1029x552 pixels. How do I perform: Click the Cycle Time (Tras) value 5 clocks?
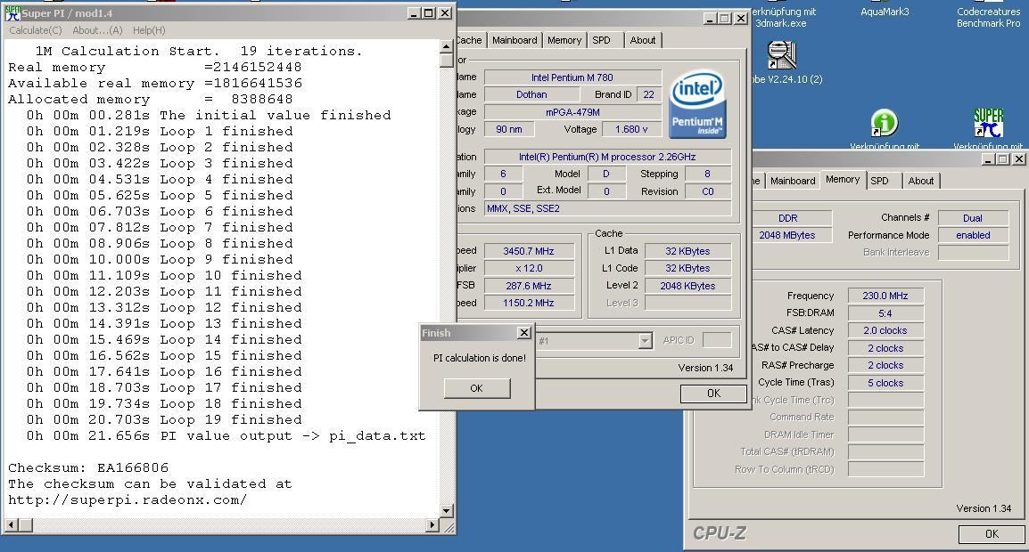point(885,383)
